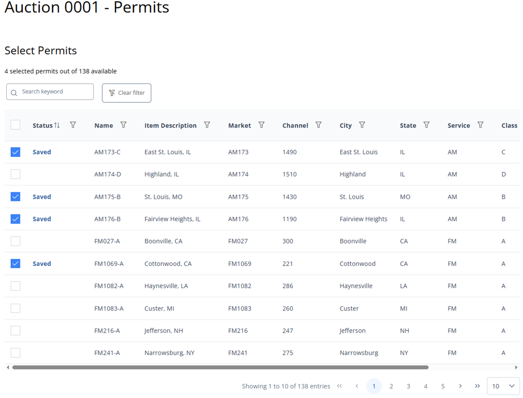Image resolution: width=523 pixels, height=398 pixels.
Task: Uncheck the AM173-C East St. Louis checkbox
Action: [x=15, y=152]
